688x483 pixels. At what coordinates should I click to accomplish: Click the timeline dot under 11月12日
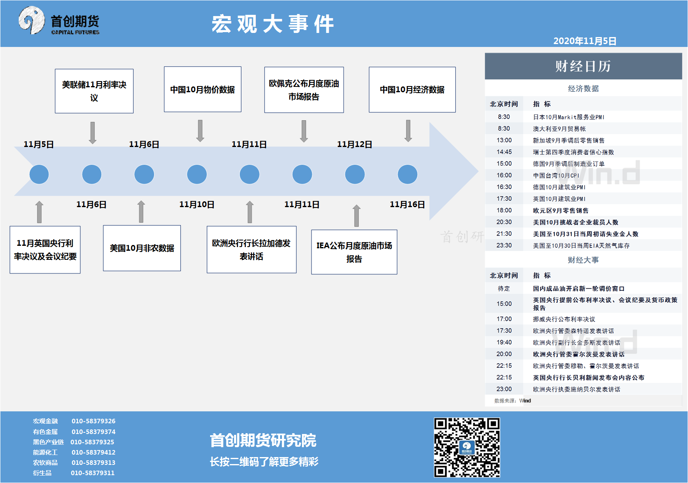tap(355, 174)
